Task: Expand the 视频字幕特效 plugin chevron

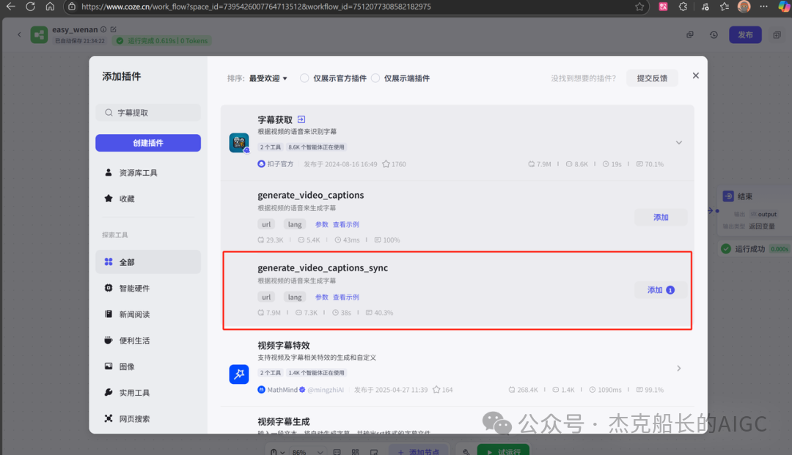Action: 679,369
